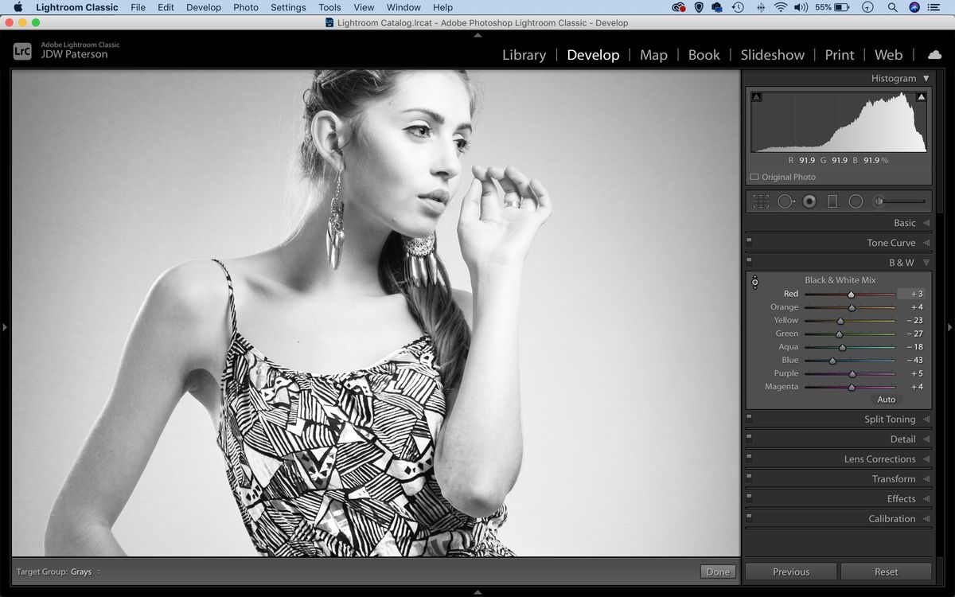Open cloud sync status in the top bar

[x=934, y=54]
